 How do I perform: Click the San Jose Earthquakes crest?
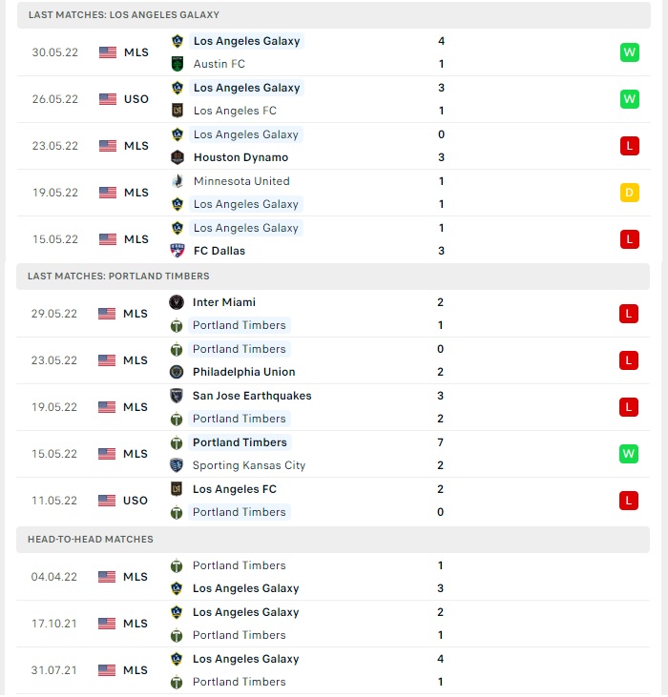(177, 395)
